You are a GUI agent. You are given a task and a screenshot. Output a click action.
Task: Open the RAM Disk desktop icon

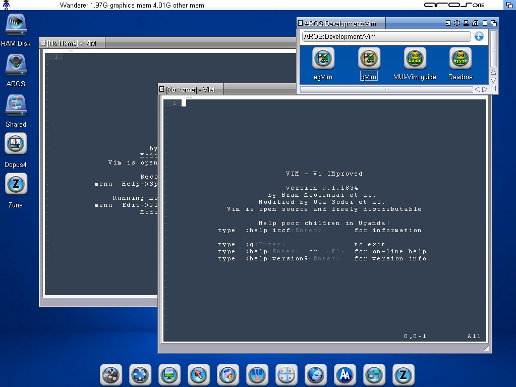(16, 25)
